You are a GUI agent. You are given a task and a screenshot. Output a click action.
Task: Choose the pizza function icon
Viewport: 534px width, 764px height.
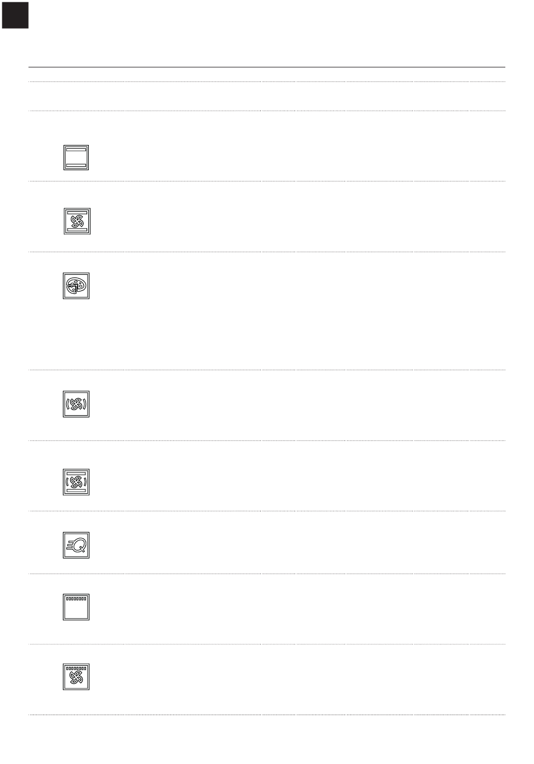coord(76,286)
